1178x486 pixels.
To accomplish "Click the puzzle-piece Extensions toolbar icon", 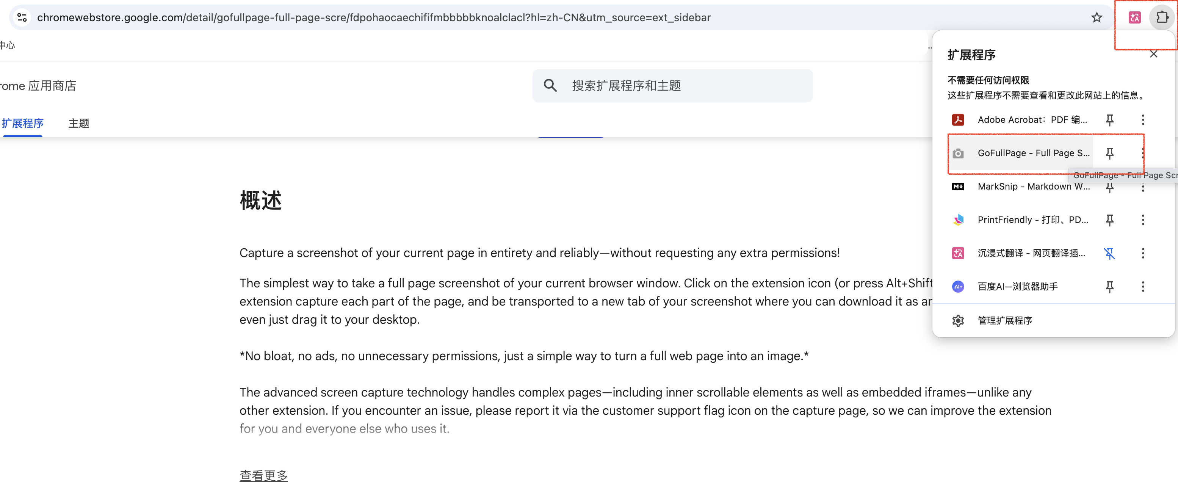I will tap(1162, 17).
